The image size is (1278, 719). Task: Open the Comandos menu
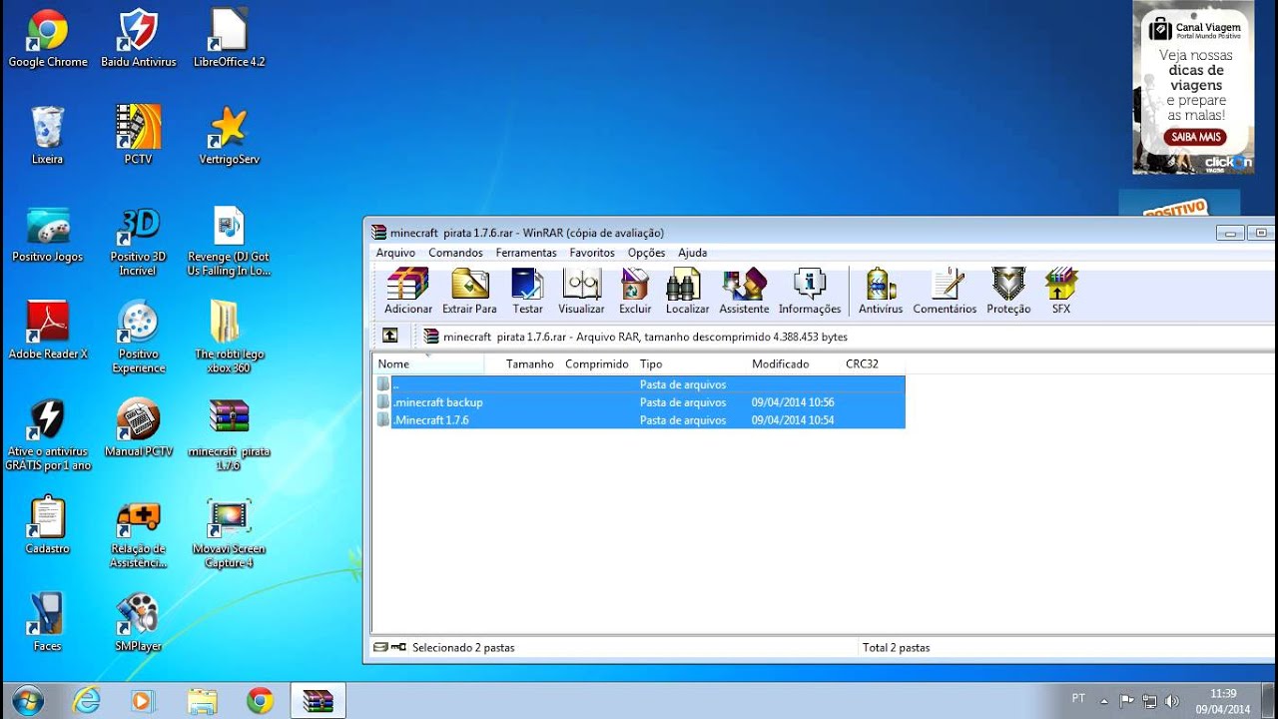point(455,253)
